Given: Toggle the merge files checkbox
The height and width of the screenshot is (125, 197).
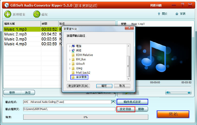Looking at the screenshot, I should click(x=87, y=93).
